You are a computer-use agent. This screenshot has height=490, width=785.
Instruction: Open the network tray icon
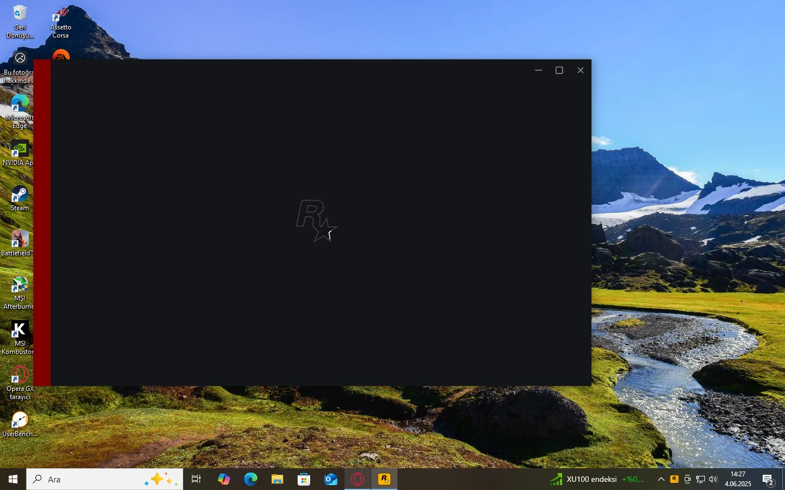[x=701, y=479]
